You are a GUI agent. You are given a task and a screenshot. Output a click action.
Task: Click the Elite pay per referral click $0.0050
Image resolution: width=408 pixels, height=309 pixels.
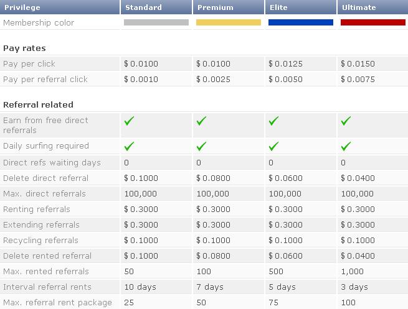pos(285,80)
